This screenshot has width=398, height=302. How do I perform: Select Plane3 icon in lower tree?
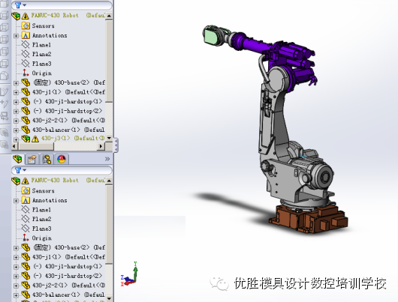[x=26, y=229]
